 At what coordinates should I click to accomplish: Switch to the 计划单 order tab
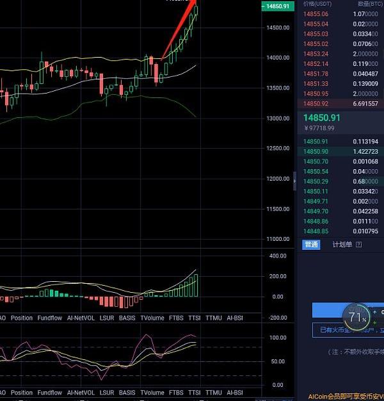342,244
